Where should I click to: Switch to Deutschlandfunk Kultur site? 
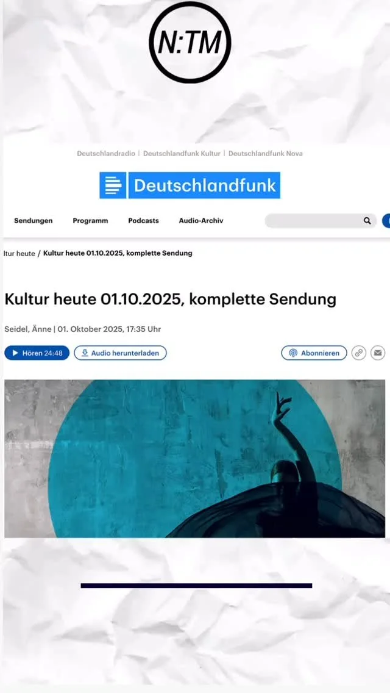[x=182, y=154]
